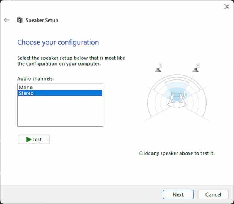Click the Speaker Setup window icon

(20, 20)
